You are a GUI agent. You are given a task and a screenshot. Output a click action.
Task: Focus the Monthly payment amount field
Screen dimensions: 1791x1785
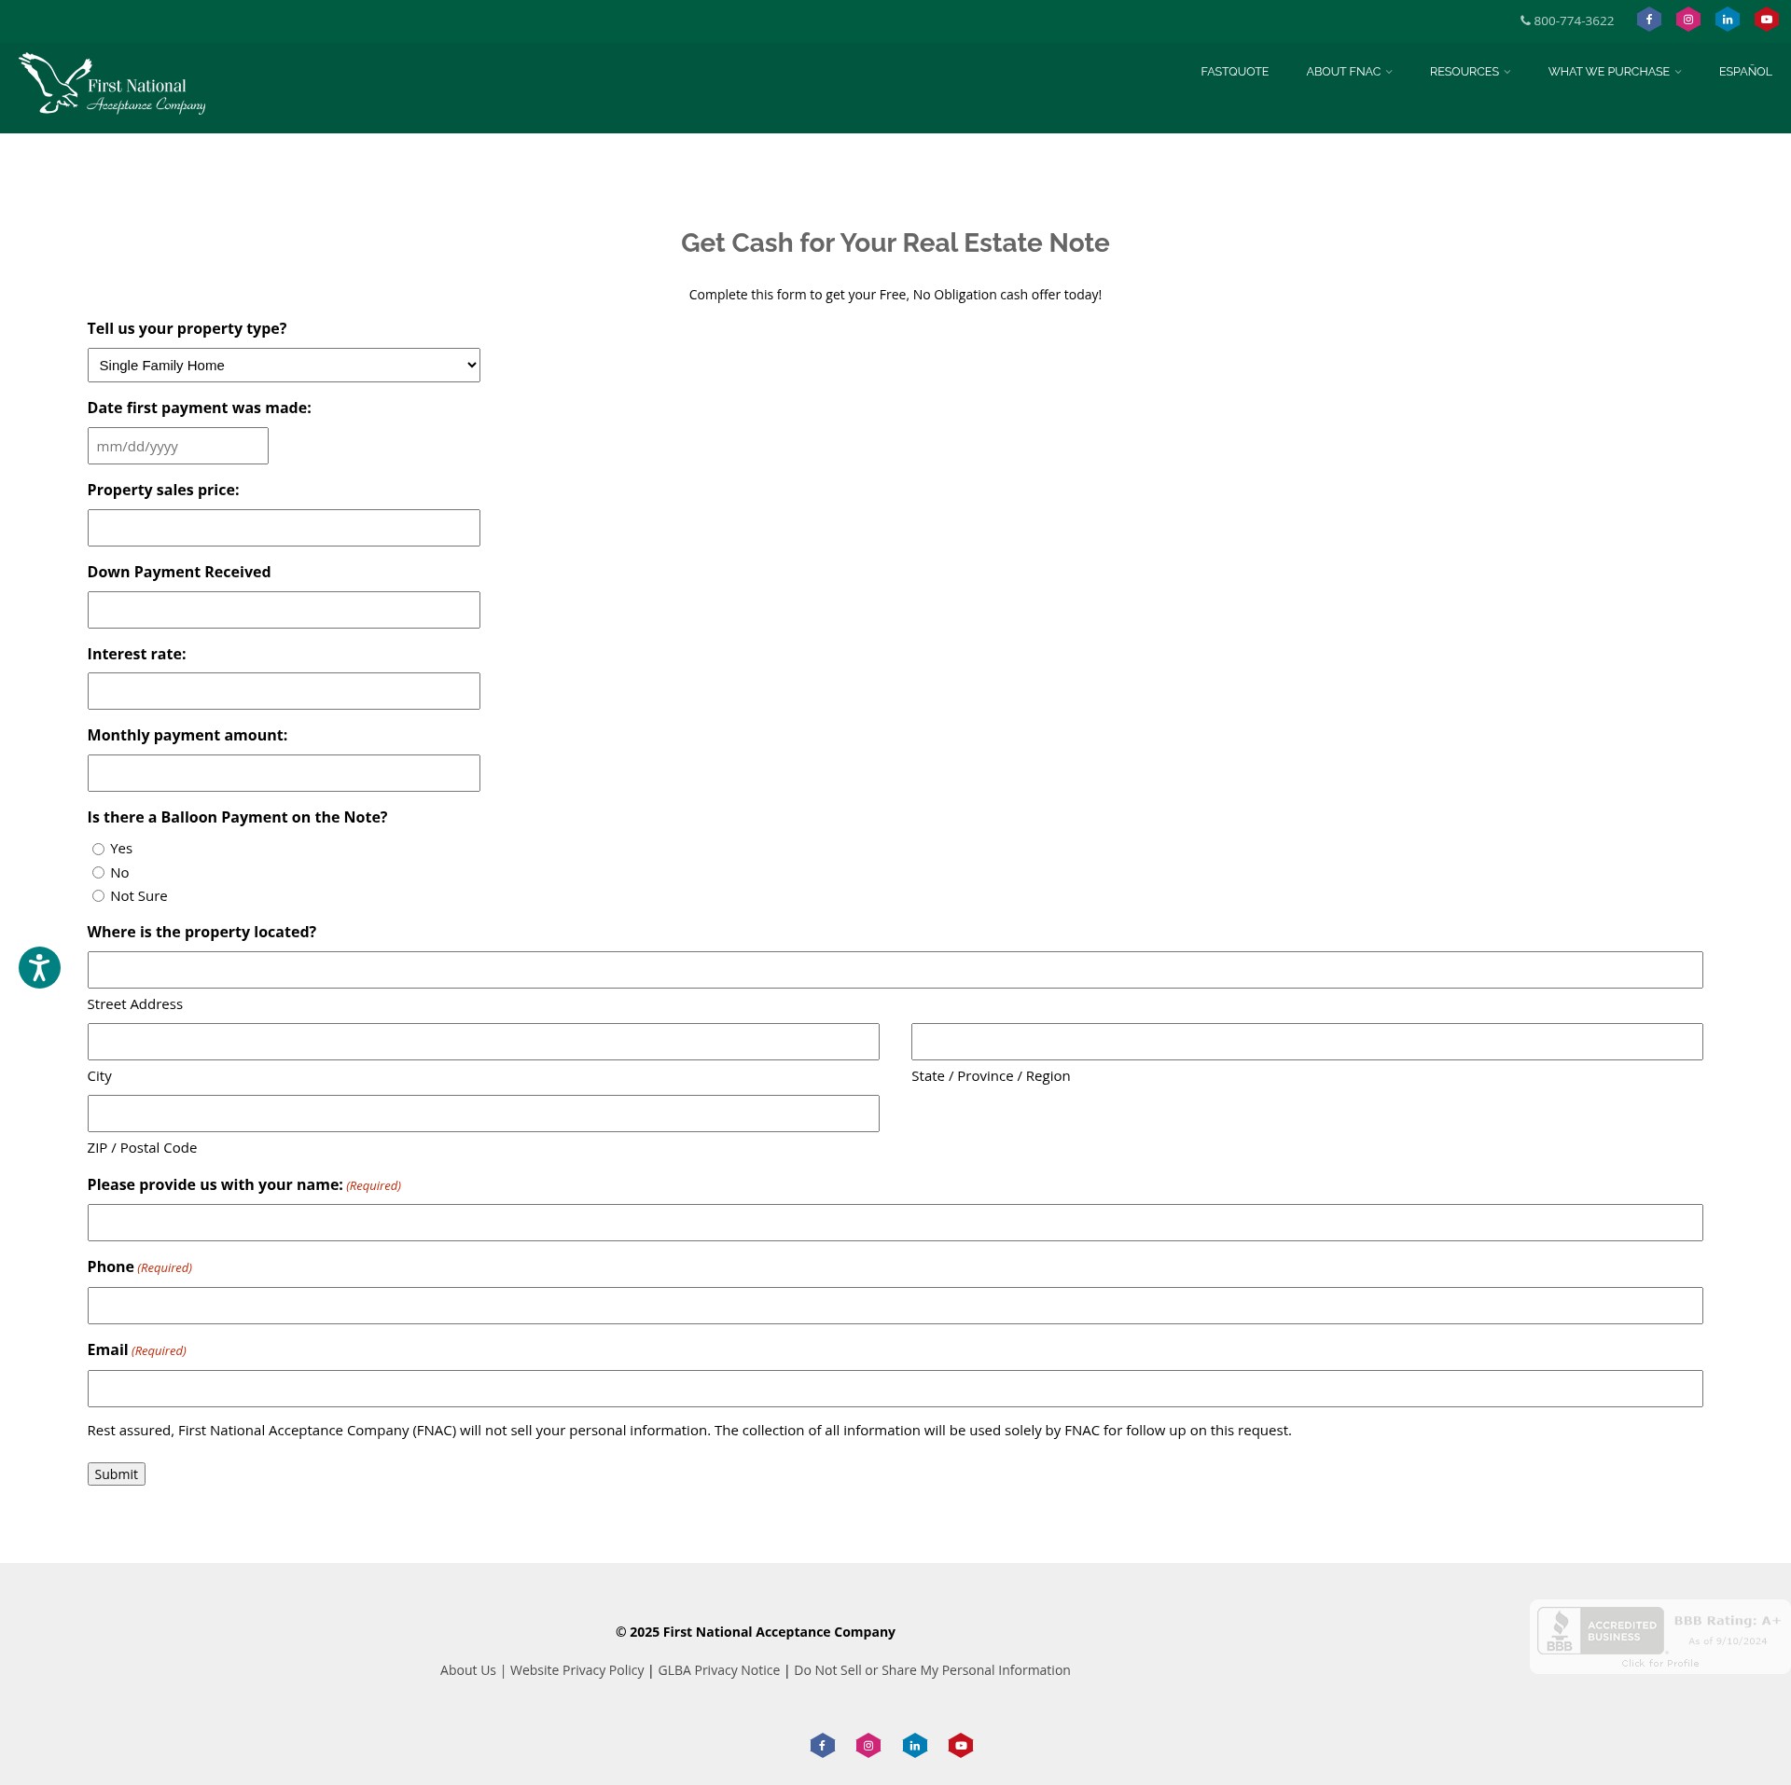(x=284, y=773)
